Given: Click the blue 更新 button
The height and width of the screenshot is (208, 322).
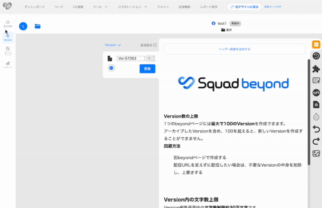Looking at the screenshot, I should click(x=148, y=69).
